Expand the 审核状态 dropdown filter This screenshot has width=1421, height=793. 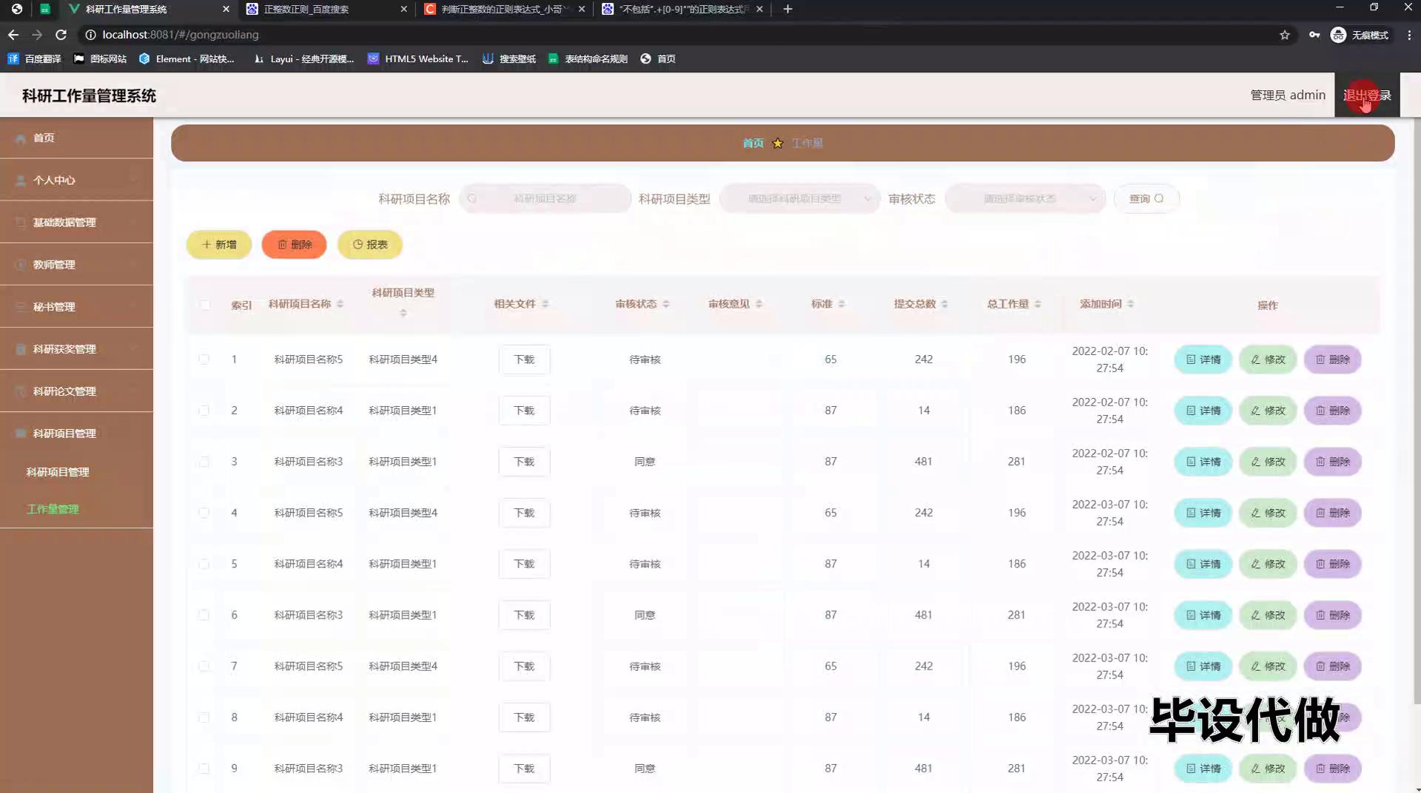tap(1024, 199)
